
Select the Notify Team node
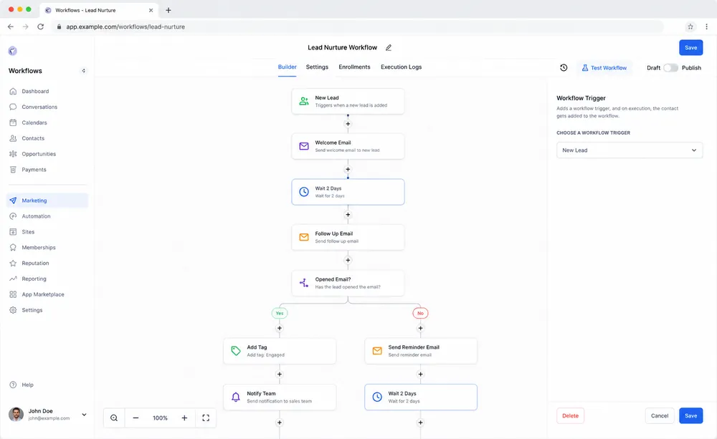coord(280,397)
